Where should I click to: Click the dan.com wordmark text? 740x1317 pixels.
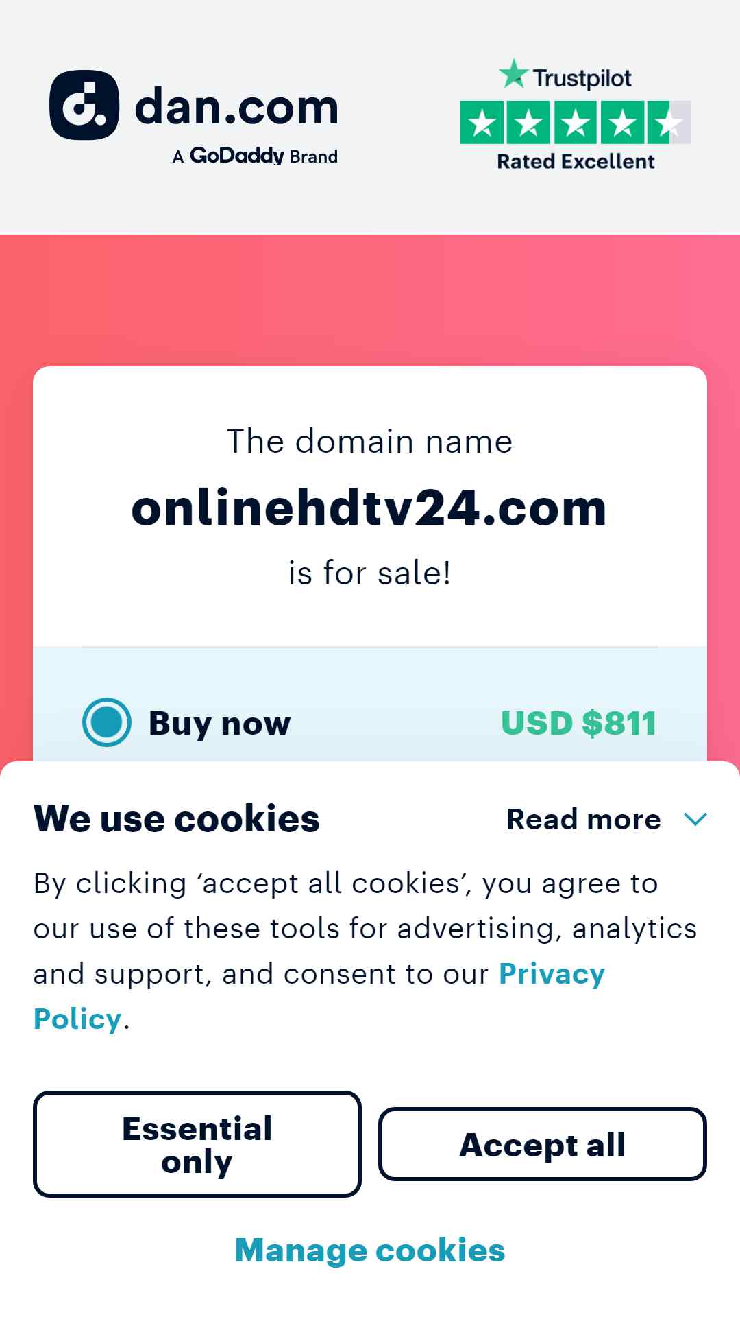tap(236, 108)
